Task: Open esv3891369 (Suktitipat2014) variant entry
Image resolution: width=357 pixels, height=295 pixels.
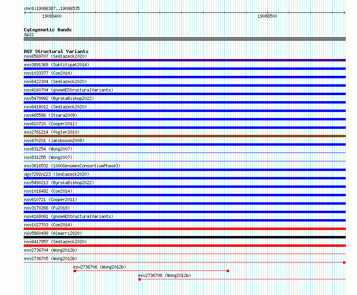Action: pyautogui.click(x=57, y=65)
